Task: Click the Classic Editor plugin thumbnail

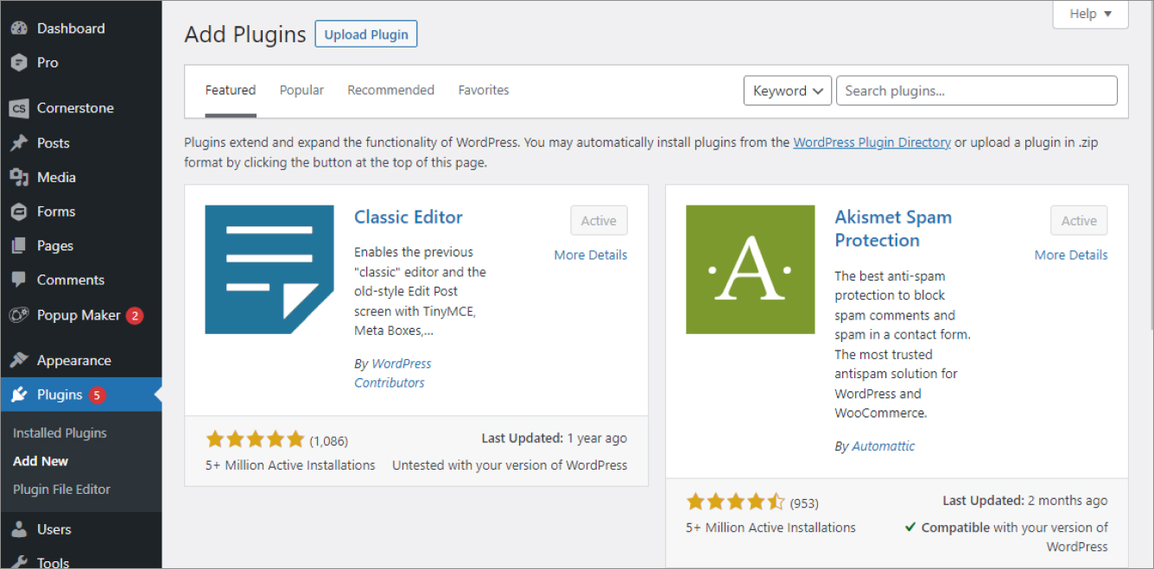Action: pyautogui.click(x=269, y=269)
